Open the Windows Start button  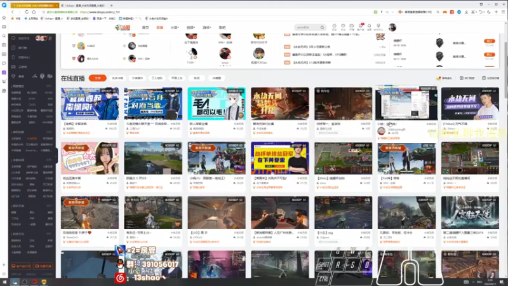[x=4, y=282]
